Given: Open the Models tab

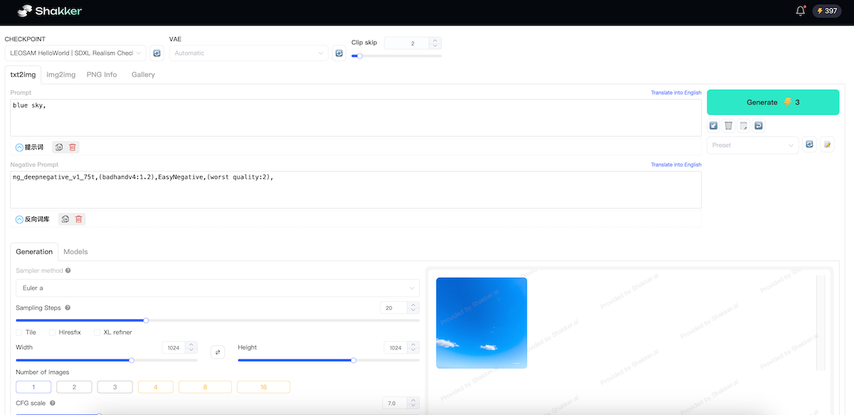Looking at the screenshot, I should click(x=75, y=251).
